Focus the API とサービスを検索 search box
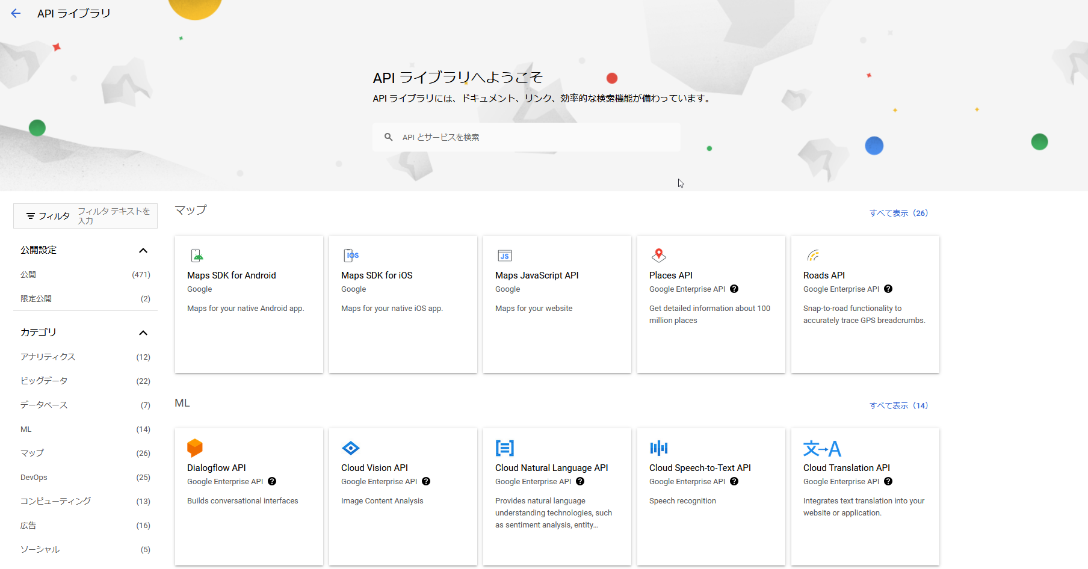Viewport: 1088px width, 569px height. click(x=527, y=137)
